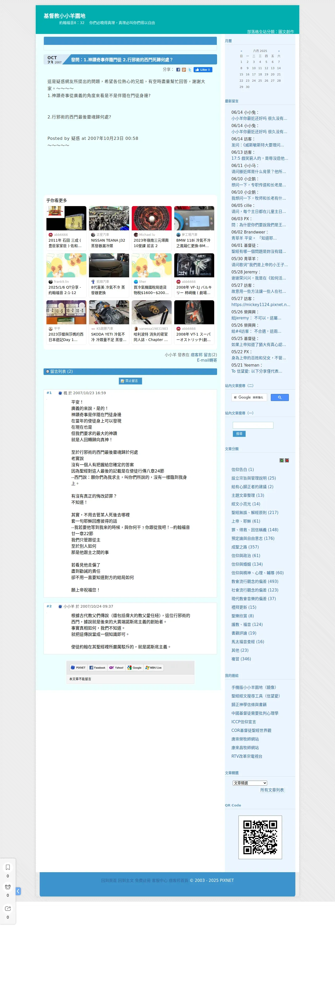Click the bear reaction icon in floating bar
335x1005 pixels.
click(x=8, y=887)
